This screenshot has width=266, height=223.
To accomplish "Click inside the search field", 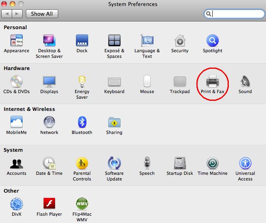I will click(x=236, y=14).
